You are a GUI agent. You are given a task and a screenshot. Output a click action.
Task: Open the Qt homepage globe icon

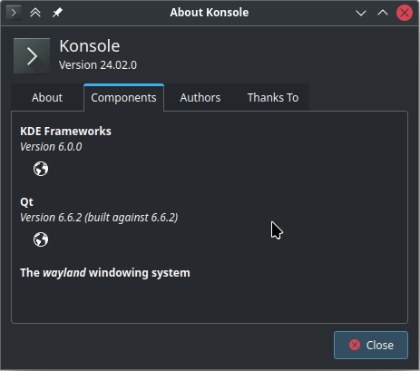coord(41,239)
